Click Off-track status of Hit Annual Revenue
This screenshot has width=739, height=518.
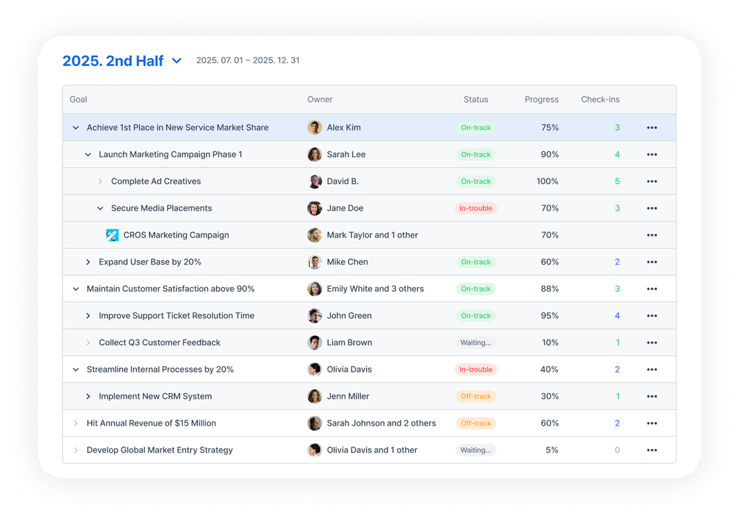coord(476,423)
